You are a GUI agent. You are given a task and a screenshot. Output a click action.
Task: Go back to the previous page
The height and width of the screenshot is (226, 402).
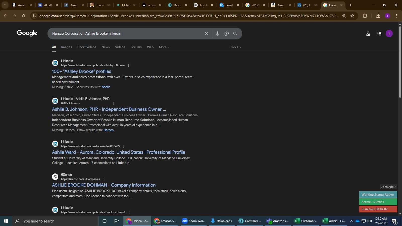[x=6, y=16]
